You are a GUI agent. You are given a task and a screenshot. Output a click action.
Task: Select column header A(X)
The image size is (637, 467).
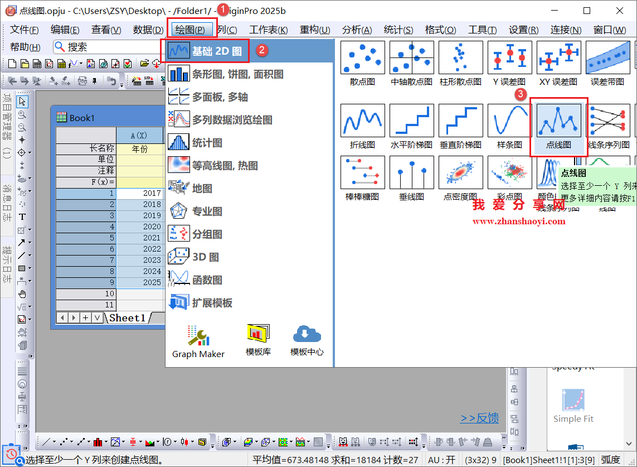coord(139,136)
